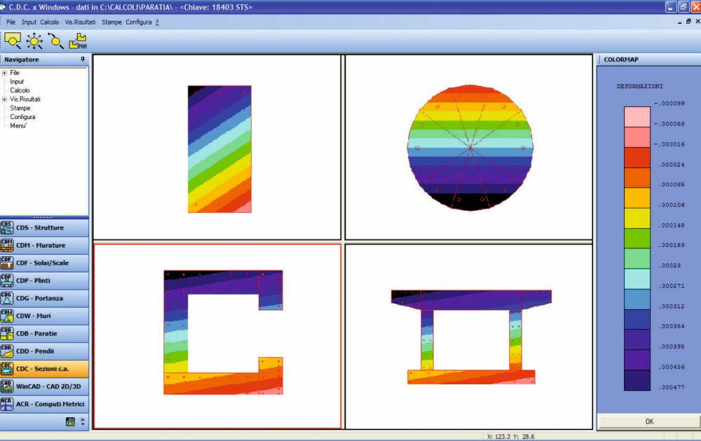701x441 pixels.
Task: Pin the Navigatore panel
Action: click(x=83, y=59)
